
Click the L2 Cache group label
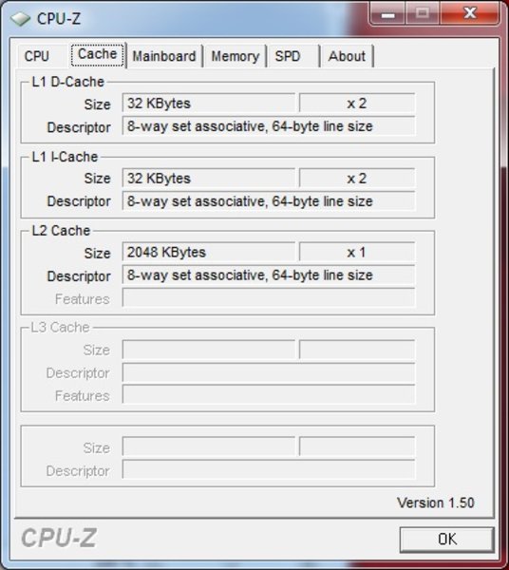point(61,231)
